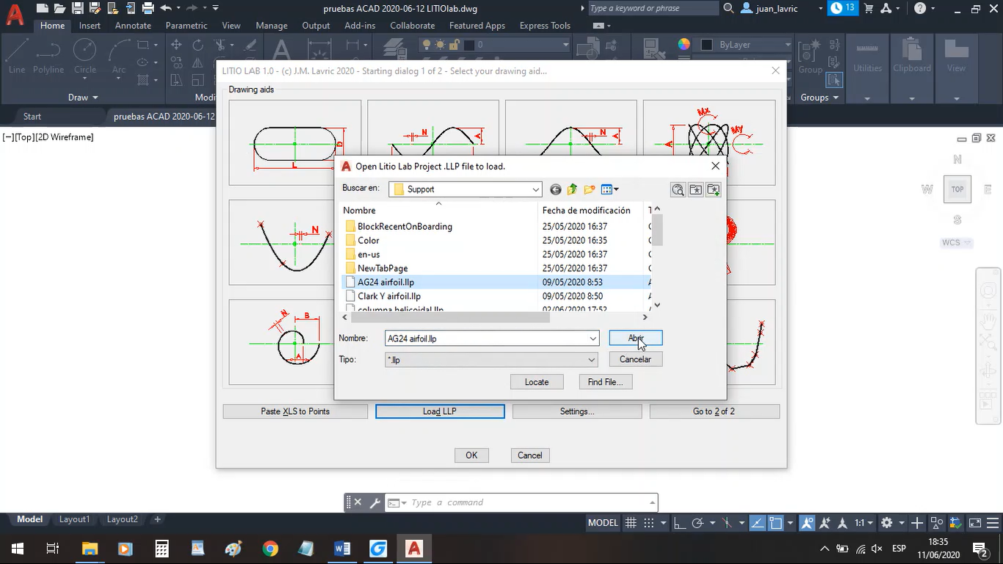Click the Locate button

[x=537, y=382]
